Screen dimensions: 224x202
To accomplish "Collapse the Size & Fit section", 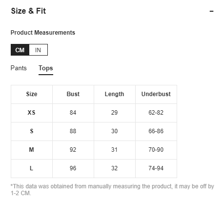I will pyautogui.click(x=211, y=11).
